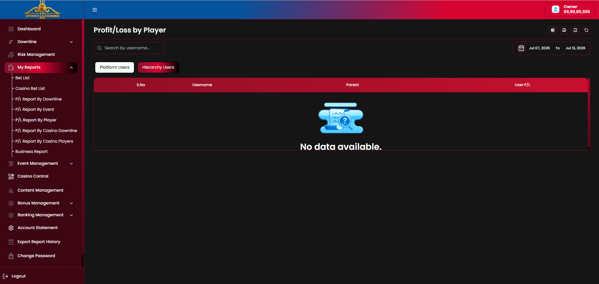Image resolution: width=599 pixels, height=284 pixels.
Task: Switch to Platform Users tab
Action: [115, 67]
